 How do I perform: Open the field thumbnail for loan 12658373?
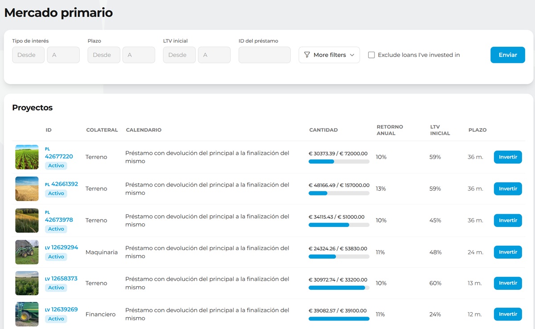27,283
